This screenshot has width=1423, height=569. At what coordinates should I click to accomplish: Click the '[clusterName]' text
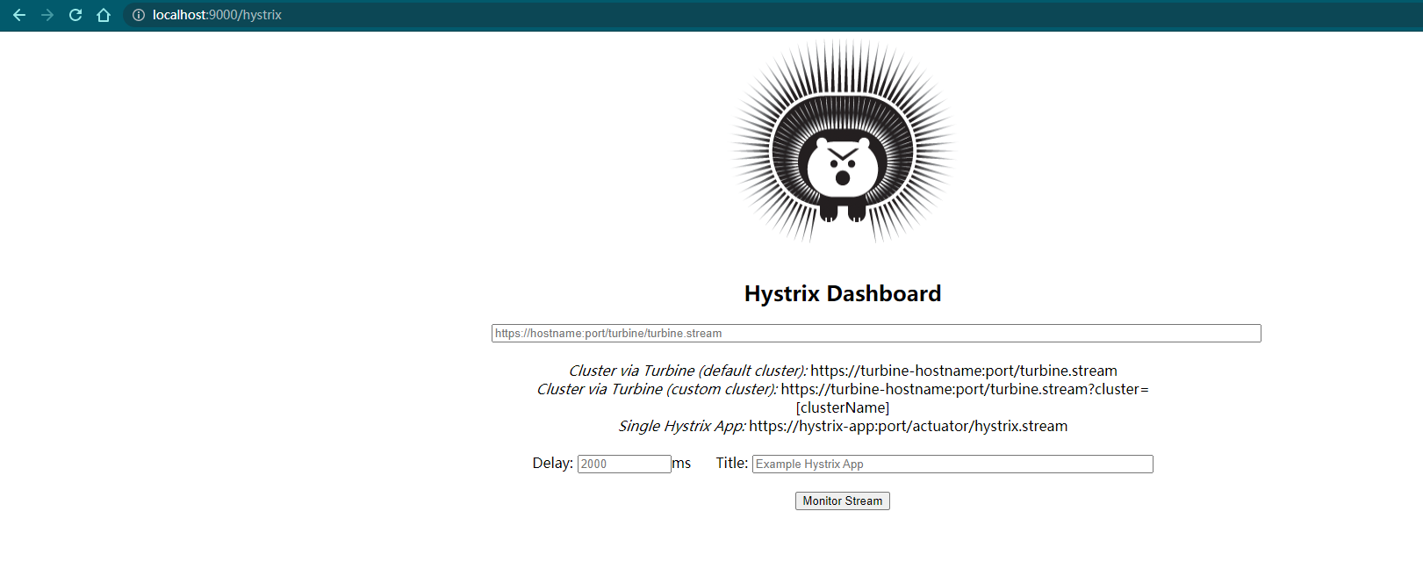[843, 407]
